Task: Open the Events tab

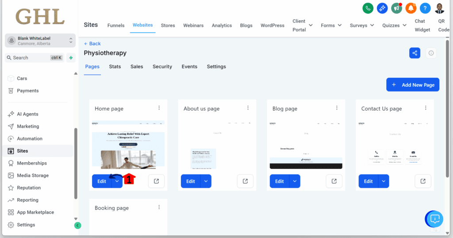Action: point(189,66)
